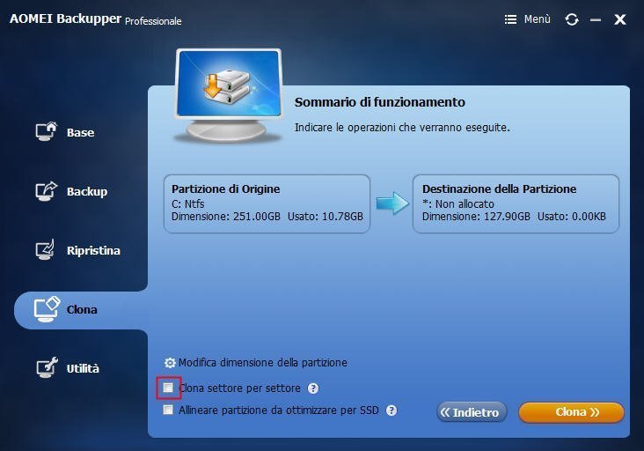
Task: Show help for Clona settore per settore
Action: [313, 388]
